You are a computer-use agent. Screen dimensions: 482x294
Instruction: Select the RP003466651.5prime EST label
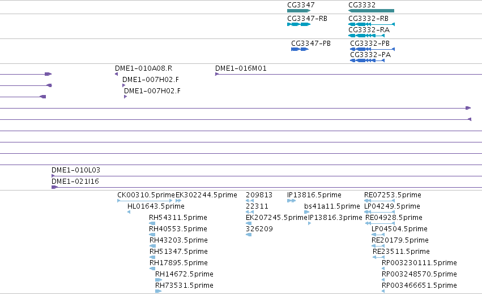click(x=419, y=286)
